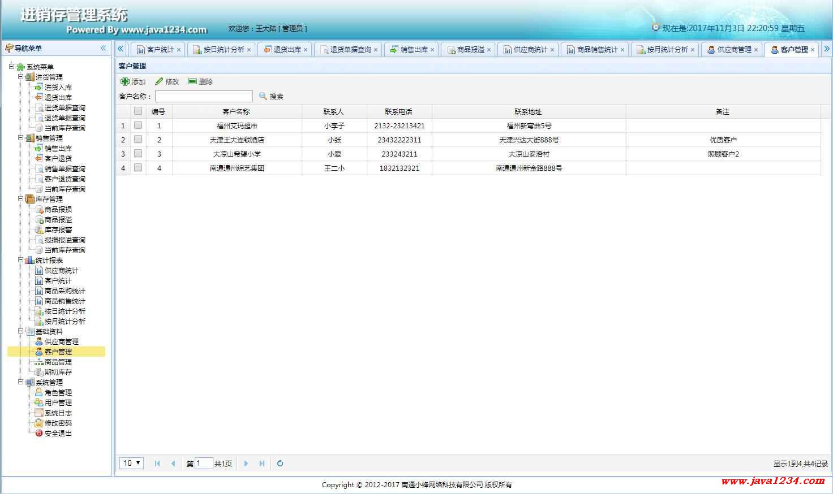Click the 客户名称 search input field
This screenshot has height=494, width=833.
coord(204,96)
